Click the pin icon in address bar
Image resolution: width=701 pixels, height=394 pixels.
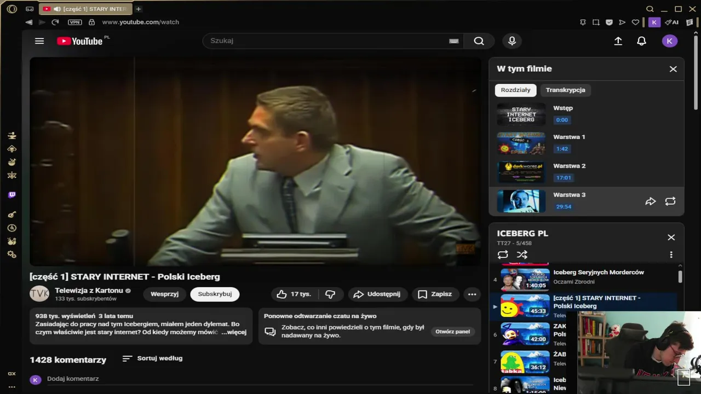[583, 22]
